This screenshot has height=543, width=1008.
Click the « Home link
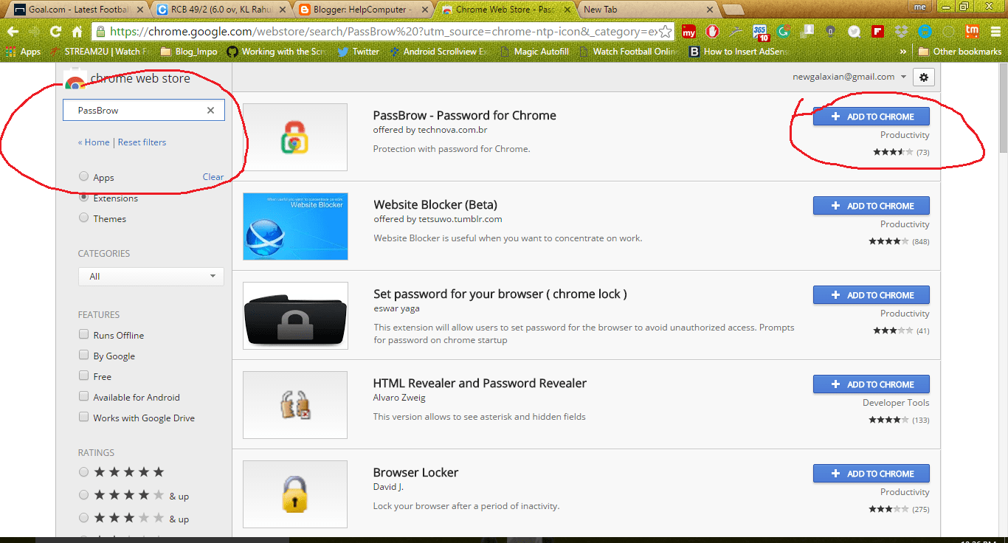[94, 142]
